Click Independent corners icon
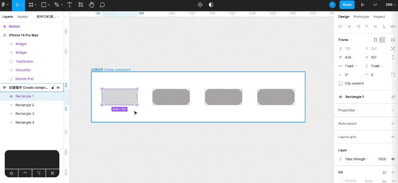398x183 pixels. 393,75
